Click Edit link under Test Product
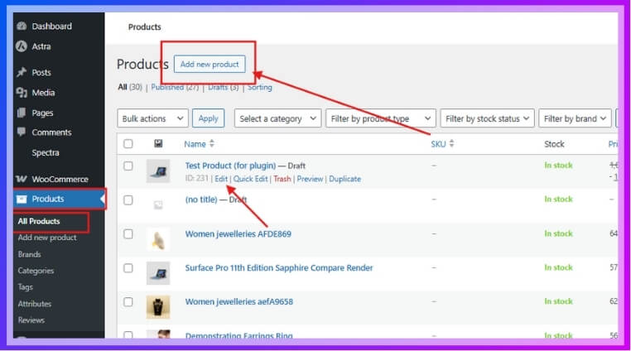Viewport: 631px width, 351px height. click(221, 179)
